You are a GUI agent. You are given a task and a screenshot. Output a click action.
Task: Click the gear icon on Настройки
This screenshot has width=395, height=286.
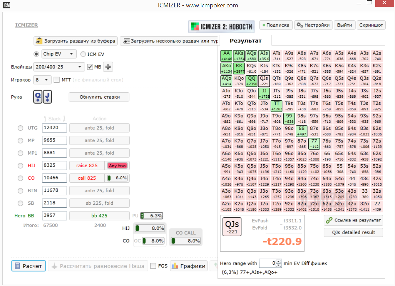pyautogui.click(x=300, y=25)
